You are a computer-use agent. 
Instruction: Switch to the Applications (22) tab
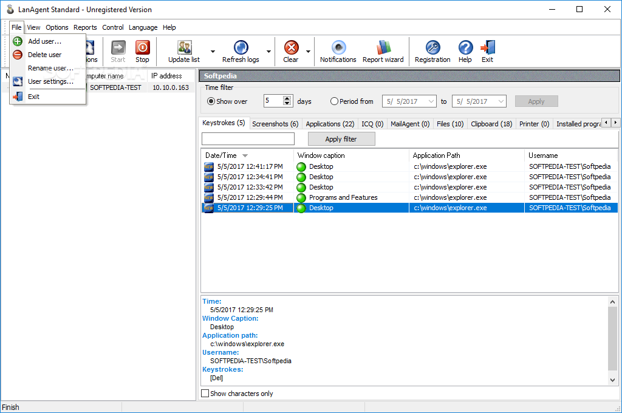[330, 124]
